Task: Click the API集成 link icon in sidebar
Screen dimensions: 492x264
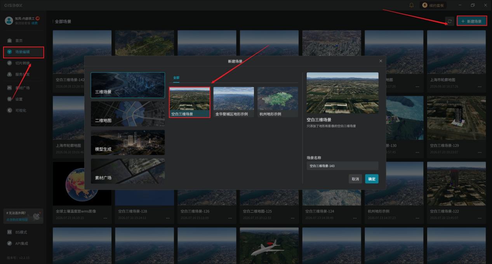Action: (x=10, y=243)
